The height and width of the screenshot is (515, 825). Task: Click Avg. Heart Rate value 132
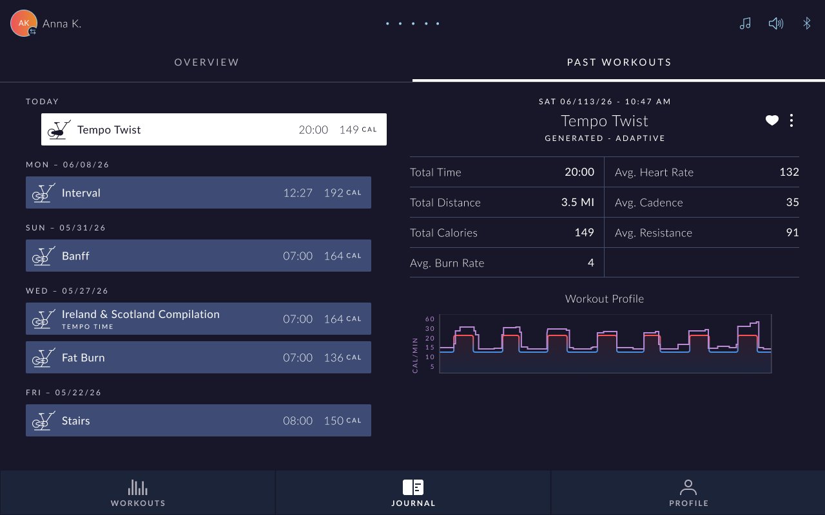[789, 172]
